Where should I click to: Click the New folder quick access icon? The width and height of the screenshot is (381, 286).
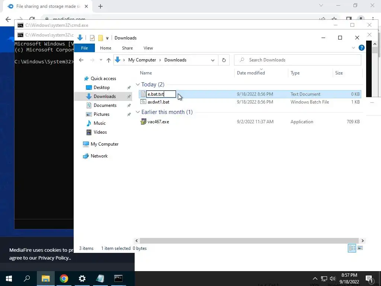point(100,38)
